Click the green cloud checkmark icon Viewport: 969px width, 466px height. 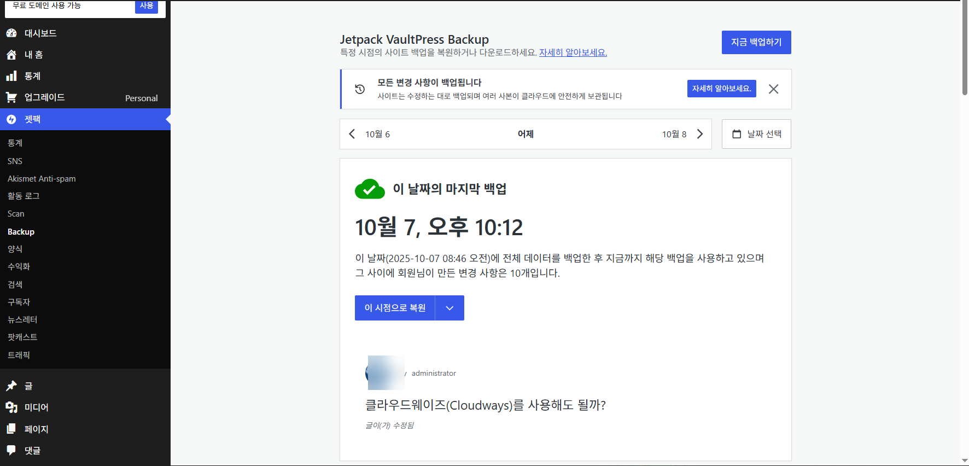370,189
